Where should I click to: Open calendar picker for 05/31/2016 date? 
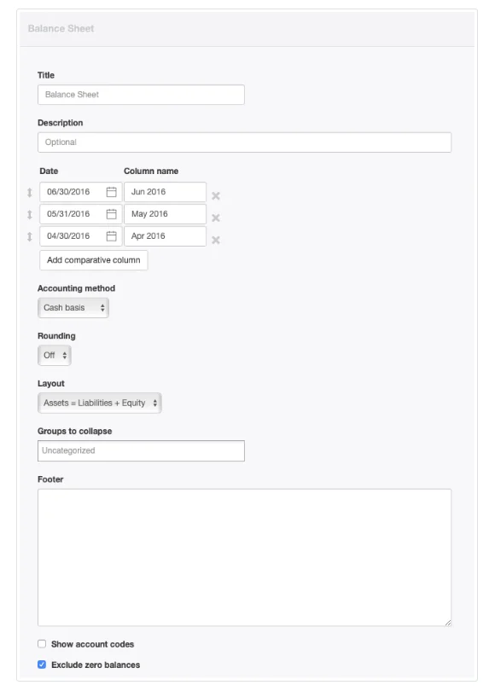(x=112, y=214)
